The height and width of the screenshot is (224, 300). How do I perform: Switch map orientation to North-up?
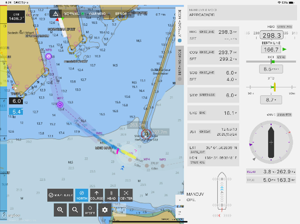click(82, 195)
